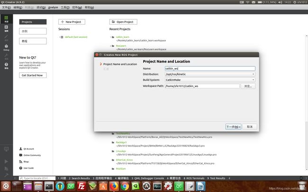
Task: Click the User Guide help icon
Action: [21, 168]
